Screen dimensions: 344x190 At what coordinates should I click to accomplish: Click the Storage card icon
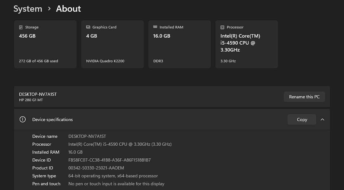21,27
